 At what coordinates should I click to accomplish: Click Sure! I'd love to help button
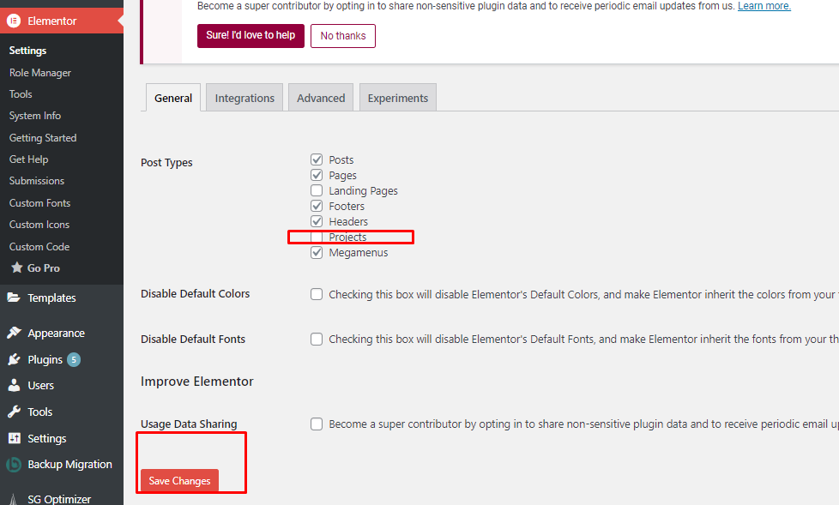pos(250,35)
